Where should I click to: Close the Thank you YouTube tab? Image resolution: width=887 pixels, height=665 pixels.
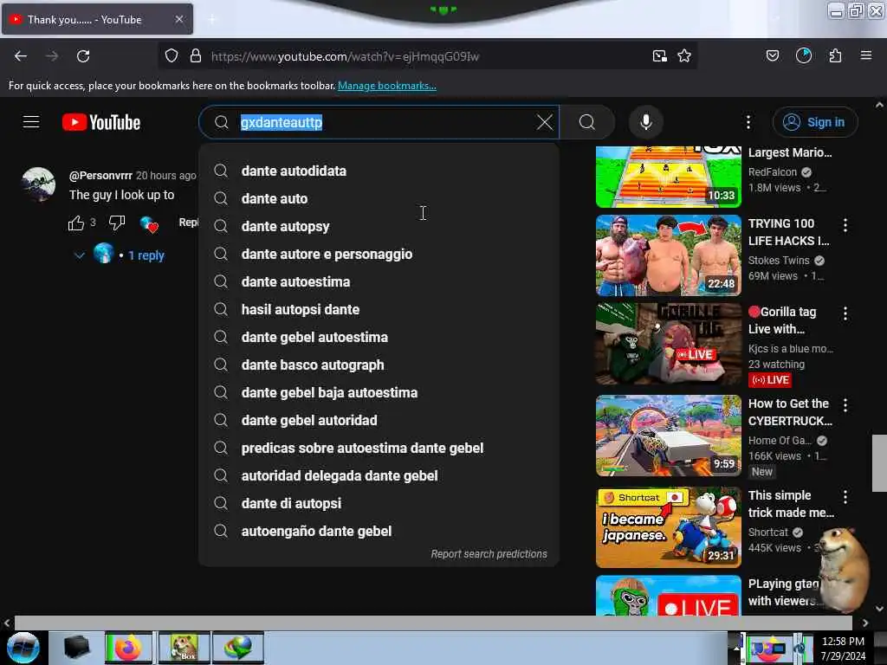coord(179,19)
